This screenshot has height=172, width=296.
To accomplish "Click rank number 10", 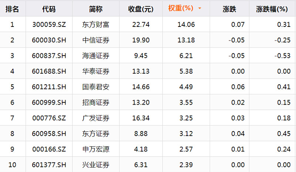I will (12, 165).
